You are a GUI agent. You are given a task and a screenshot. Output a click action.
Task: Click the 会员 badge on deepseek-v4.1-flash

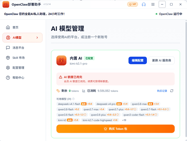pyautogui.click(x=84, y=104)
